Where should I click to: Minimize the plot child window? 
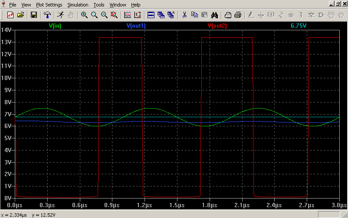[x=332, y=4]
